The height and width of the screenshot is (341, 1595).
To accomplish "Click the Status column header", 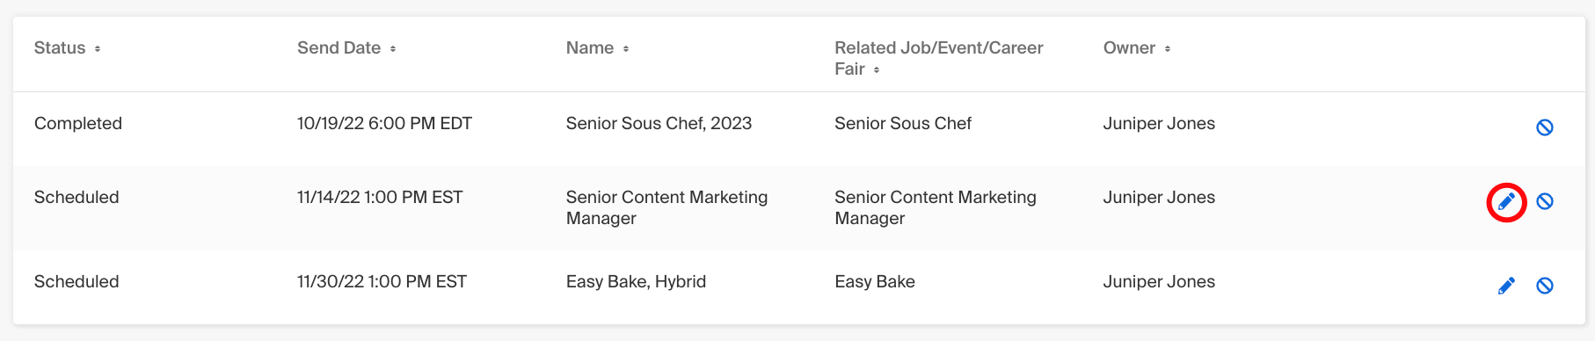I will pos(60,48).
